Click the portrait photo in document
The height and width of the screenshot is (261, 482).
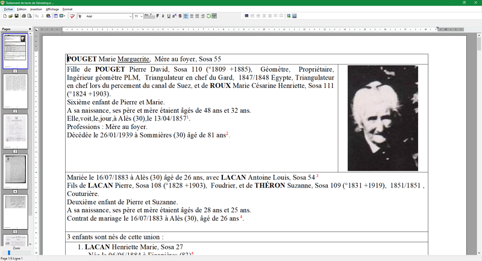383,118
